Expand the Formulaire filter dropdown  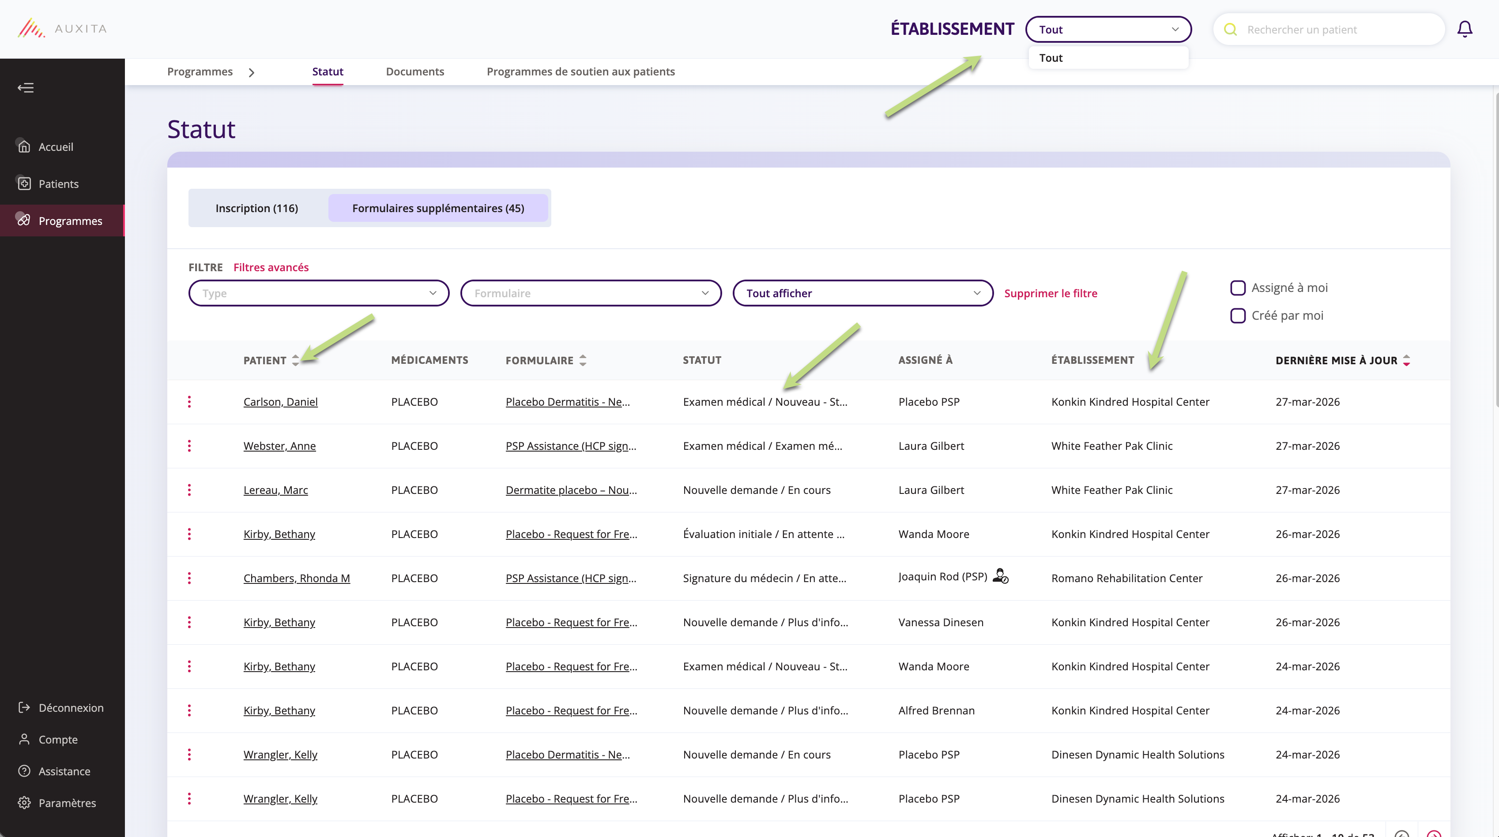[x=590, y=293]
